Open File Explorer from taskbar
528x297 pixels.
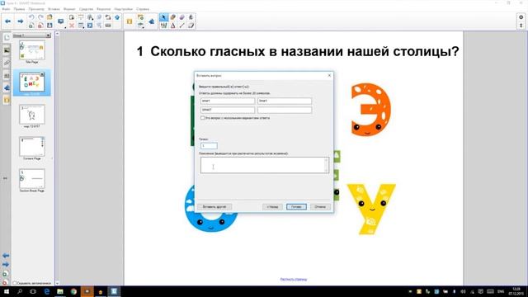click(60, 291)
